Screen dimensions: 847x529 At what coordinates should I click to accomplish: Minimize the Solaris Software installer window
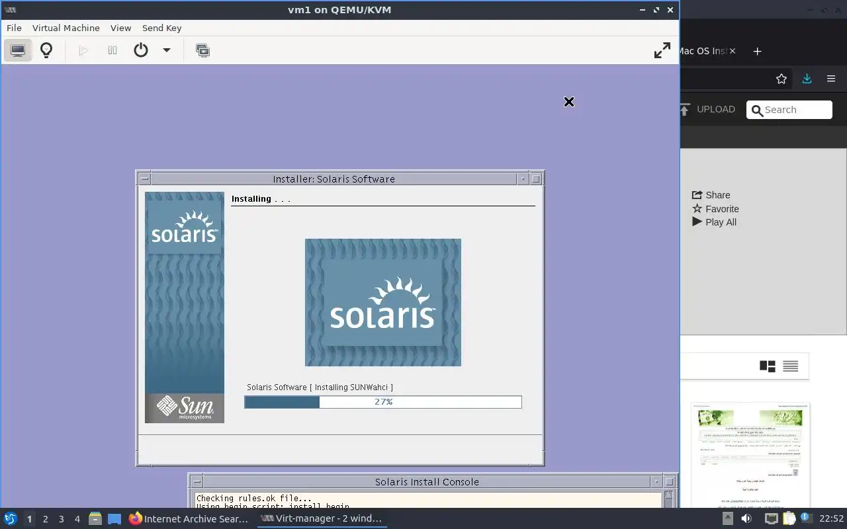(523, 179)
